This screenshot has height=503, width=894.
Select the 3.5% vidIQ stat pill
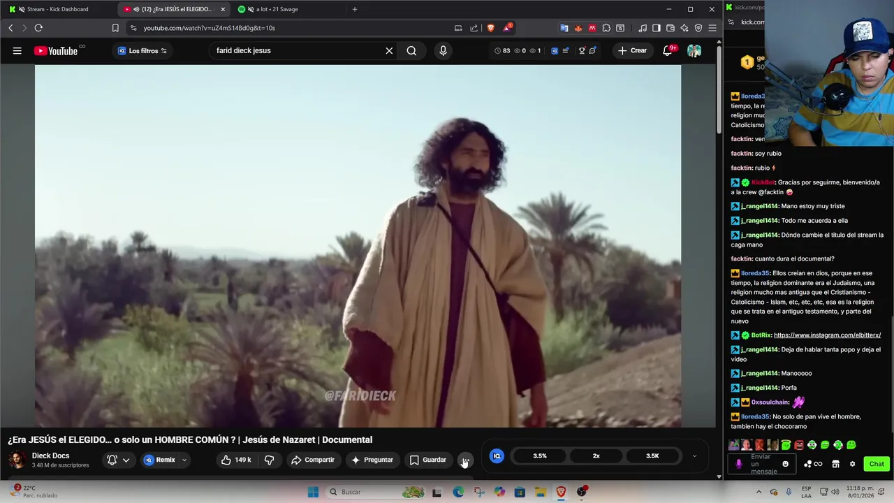(x=540, y=455)
